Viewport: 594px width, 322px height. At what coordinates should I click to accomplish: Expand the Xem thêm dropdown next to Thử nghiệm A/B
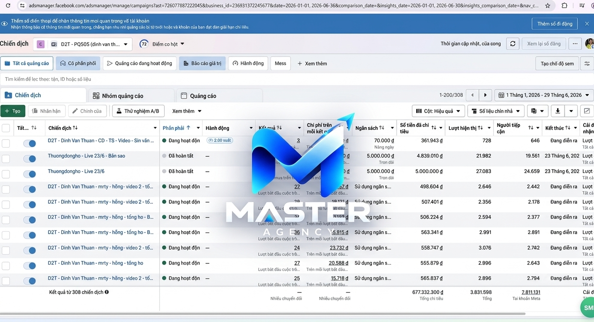tap(187, 111)
